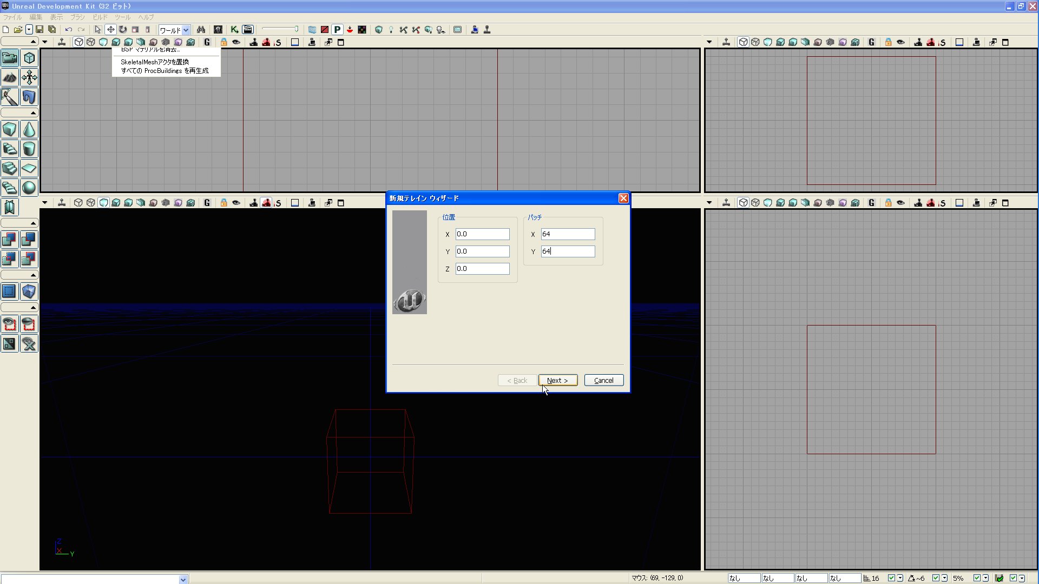Click the terrain editing mode icon

coord(10,77)
